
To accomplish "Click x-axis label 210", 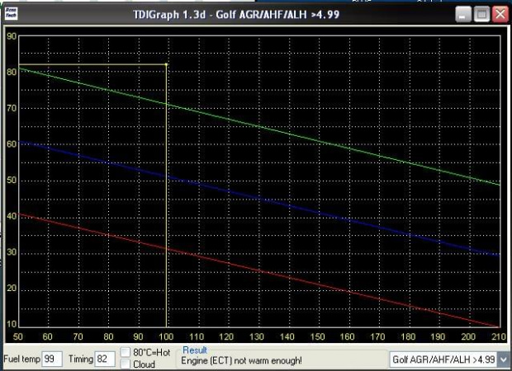I will tap(498, 336).
